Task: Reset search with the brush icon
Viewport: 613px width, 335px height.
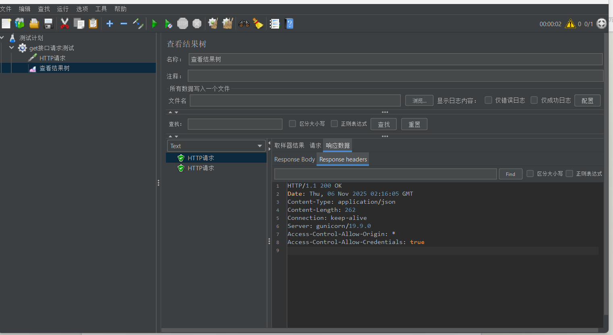Action: [x=258, y=24]
